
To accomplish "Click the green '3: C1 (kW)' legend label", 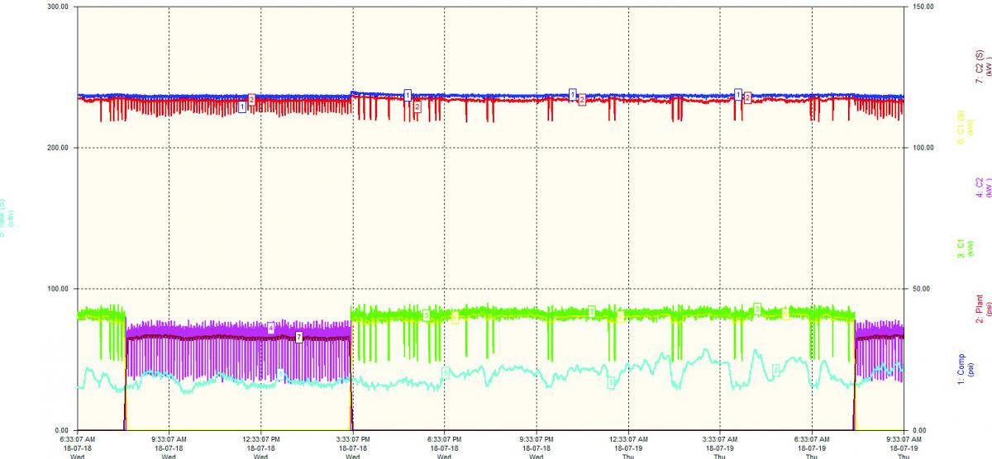I will click(x=965, y=249).
